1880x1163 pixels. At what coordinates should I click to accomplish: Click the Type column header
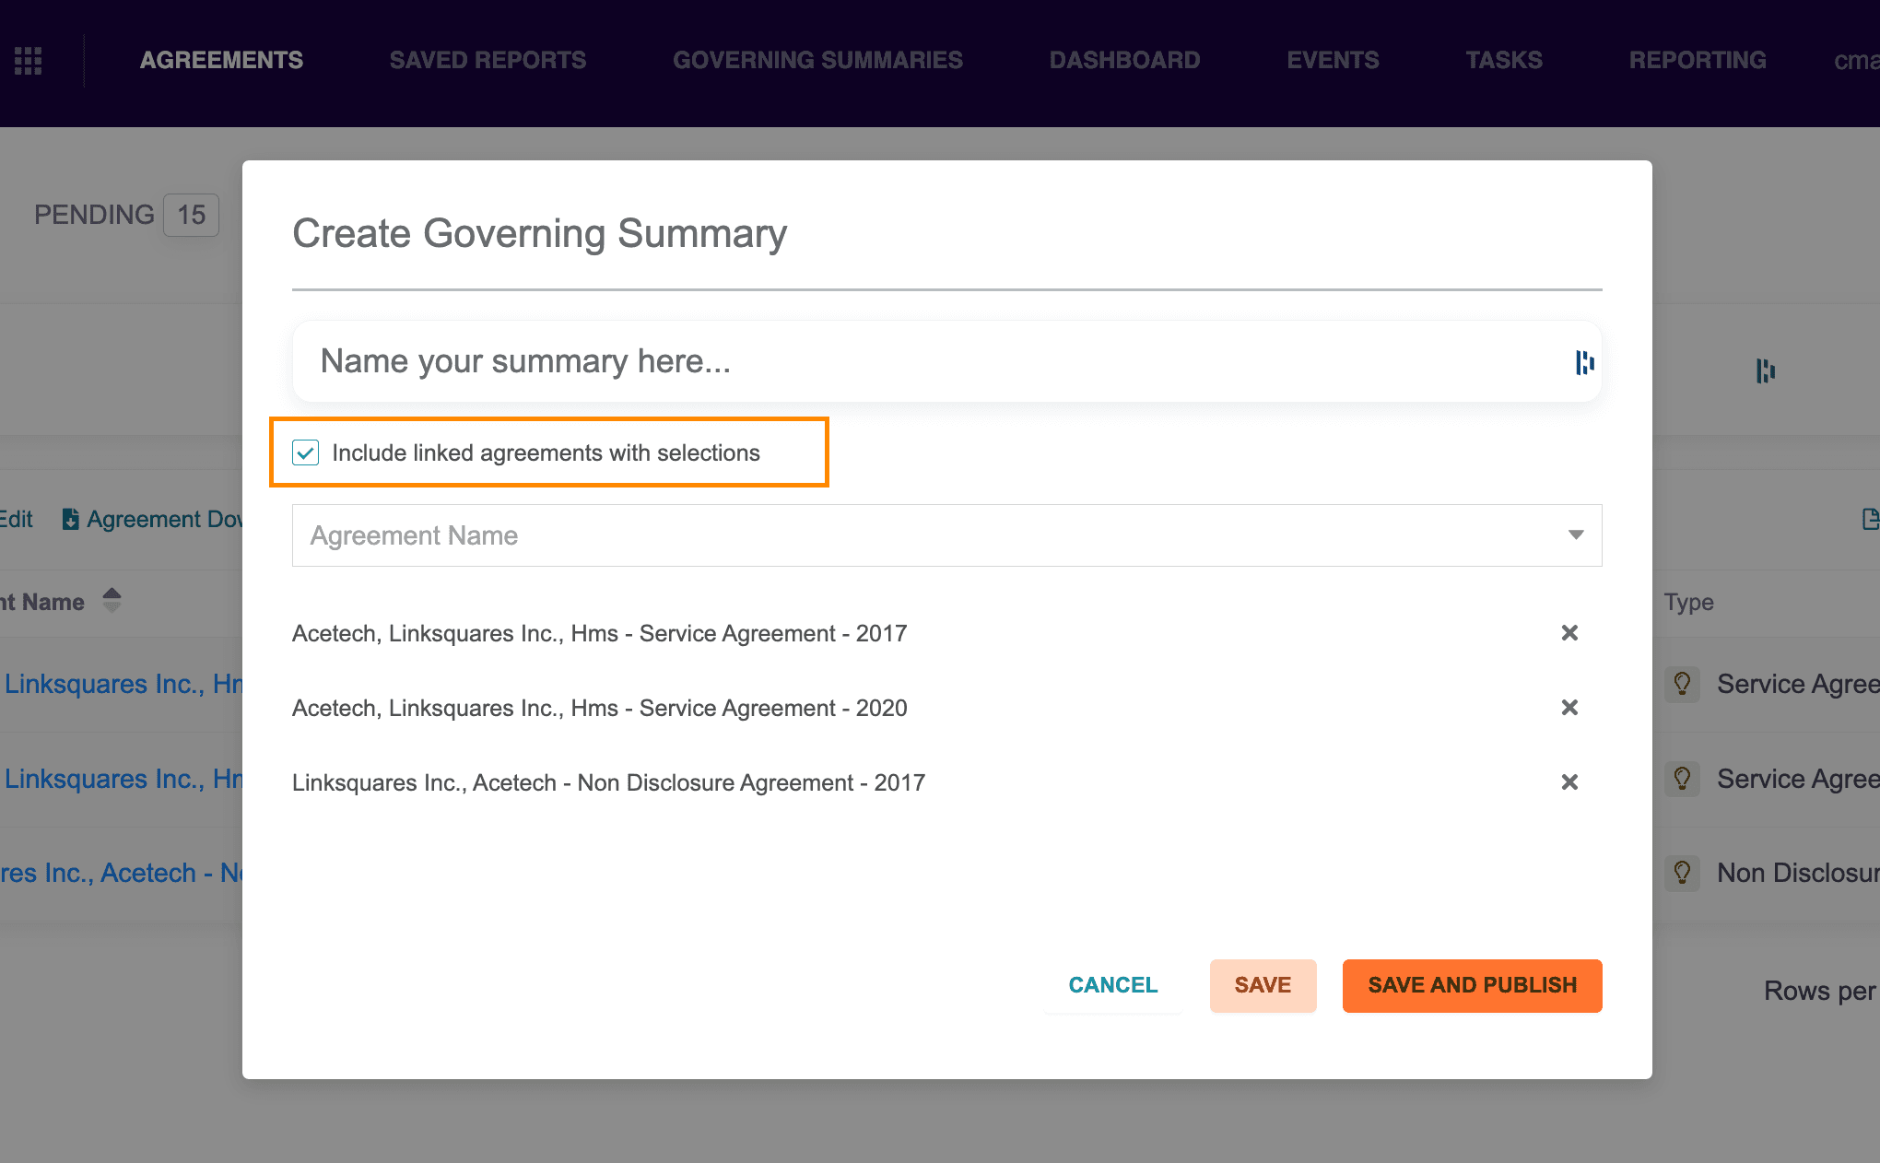pos(1688,602)
